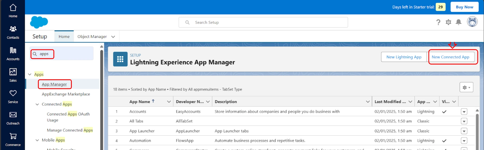Screen dimensions: 484x150
Task: Open the notifications bell
Action: 458,22
